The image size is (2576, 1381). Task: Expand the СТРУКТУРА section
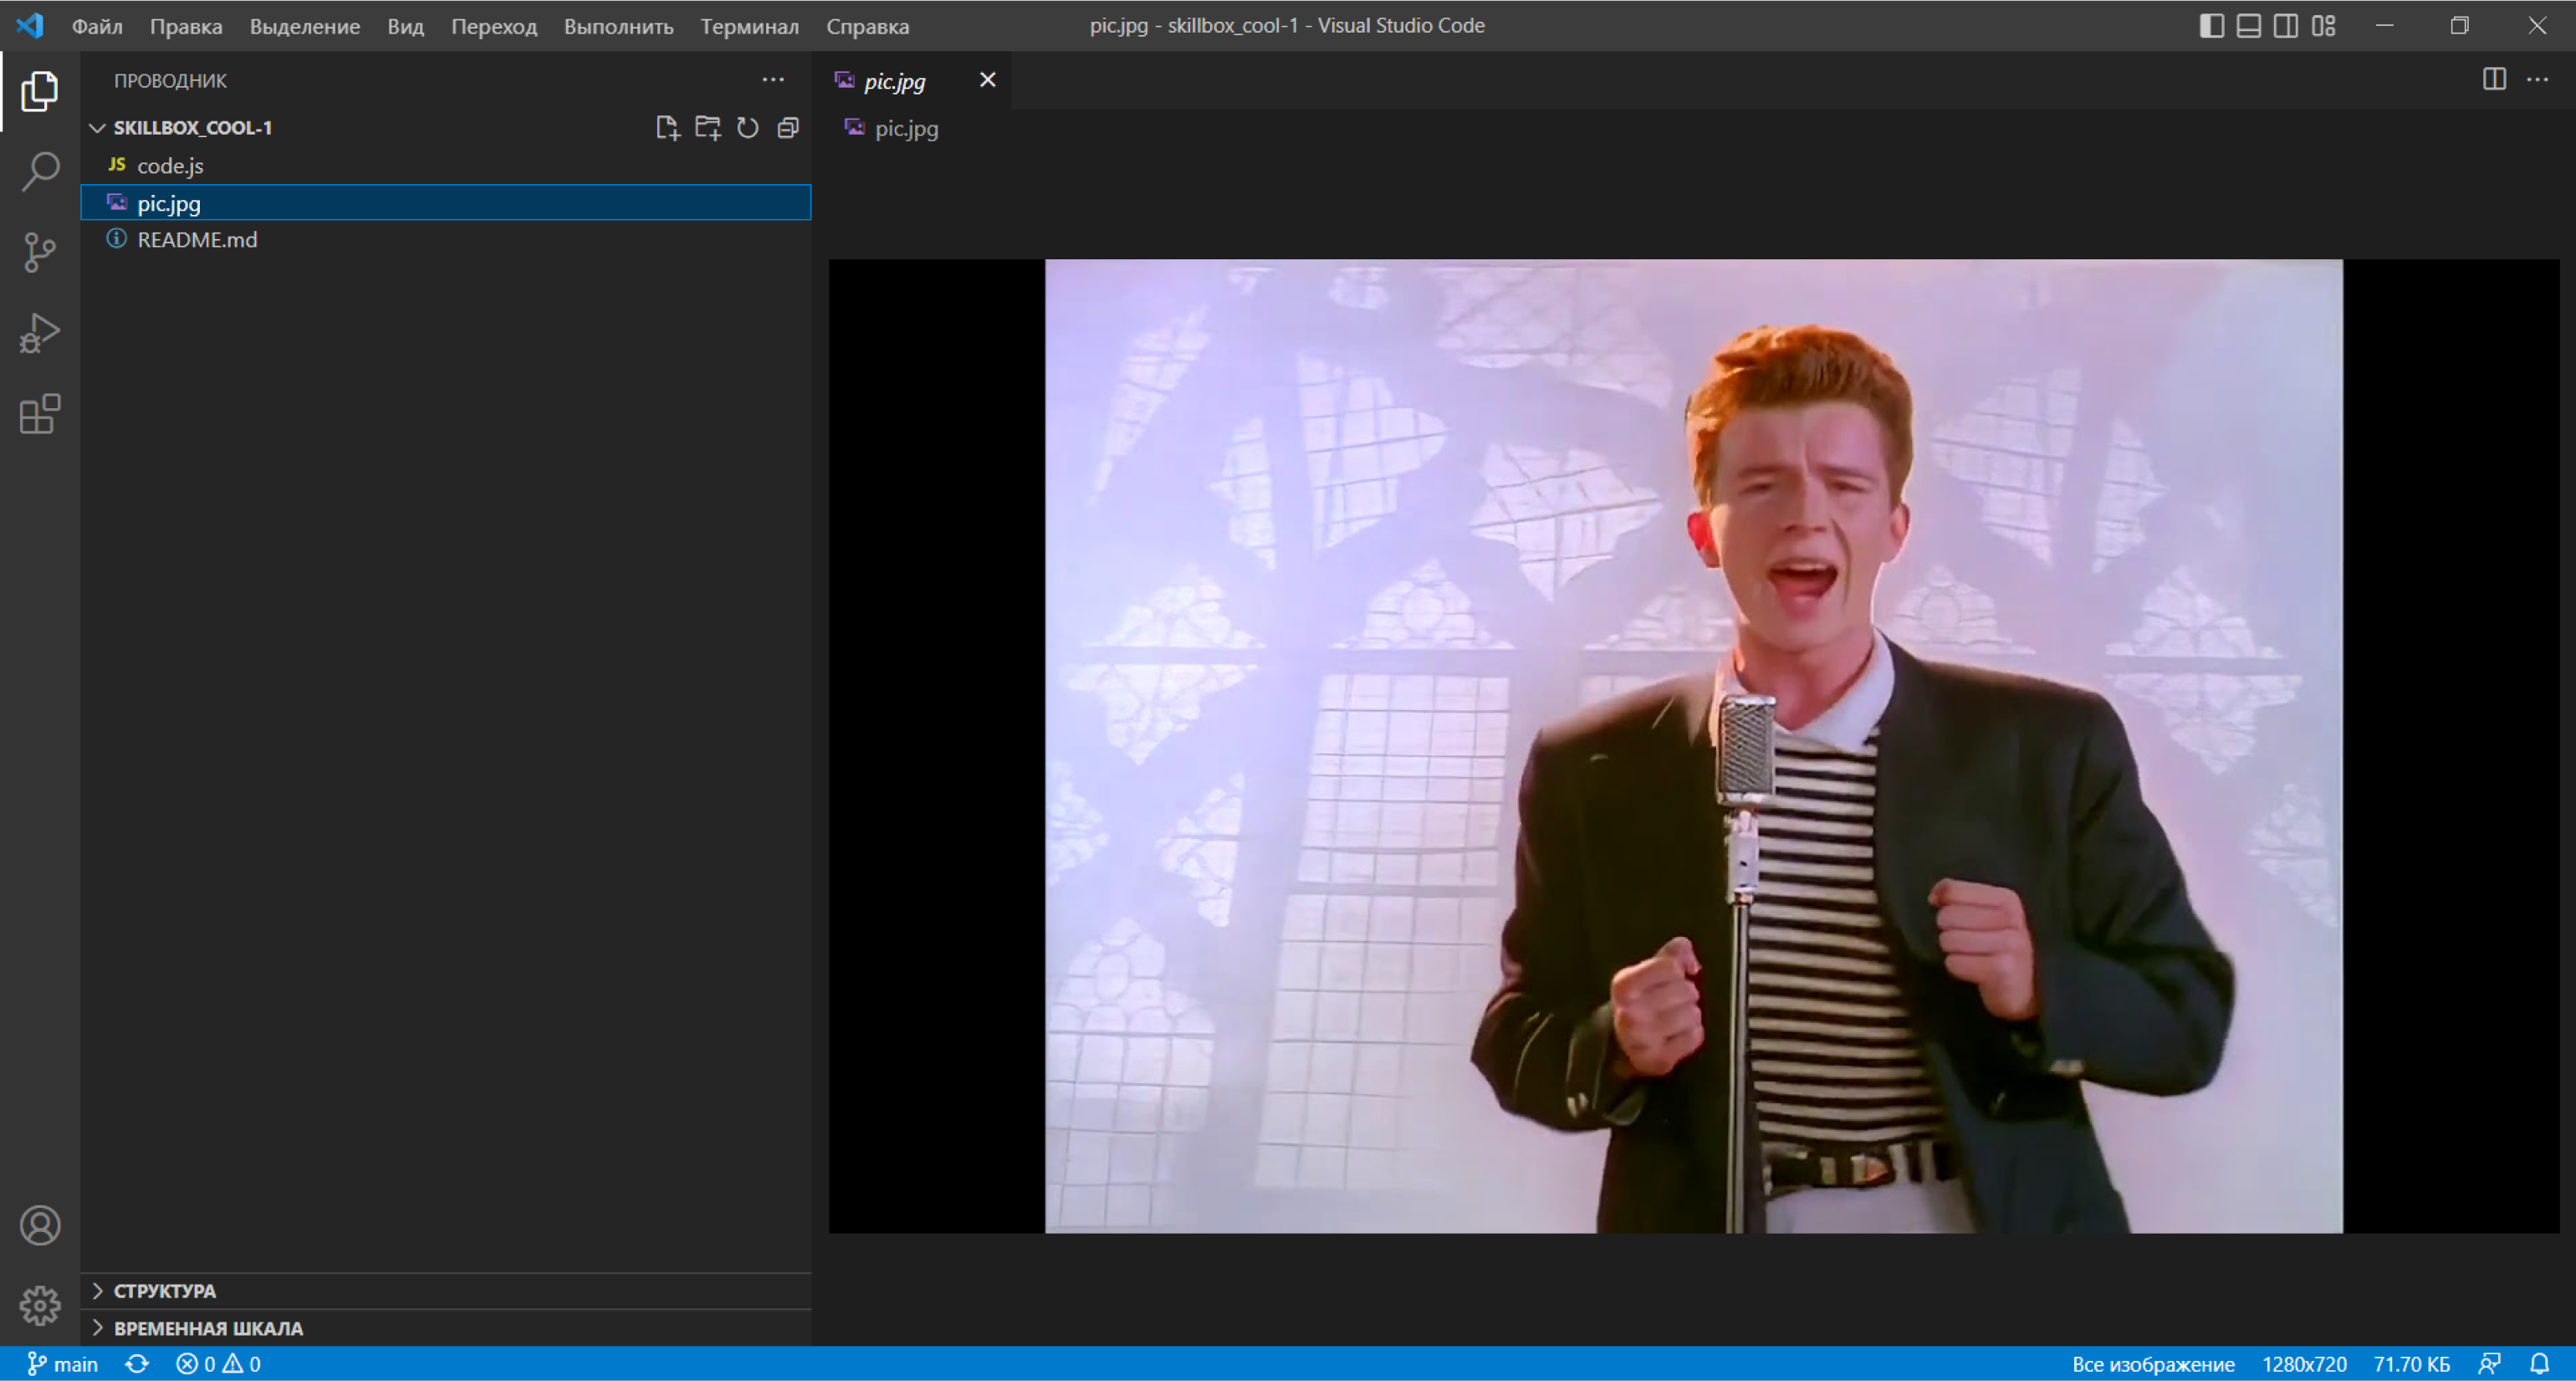coord(446,1291)
